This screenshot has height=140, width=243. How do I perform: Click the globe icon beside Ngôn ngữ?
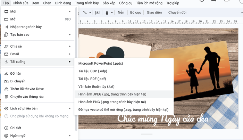tap(6, 136)
